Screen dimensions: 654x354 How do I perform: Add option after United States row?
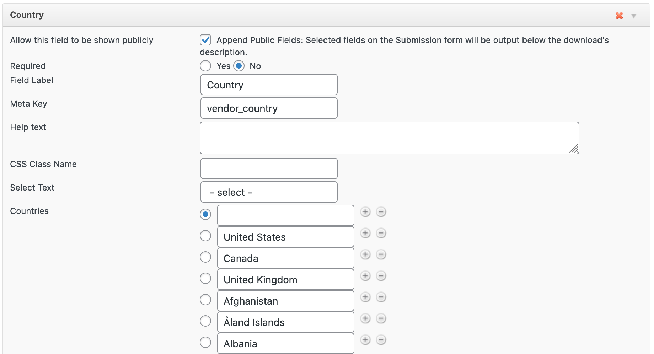(x=365, y=233)
